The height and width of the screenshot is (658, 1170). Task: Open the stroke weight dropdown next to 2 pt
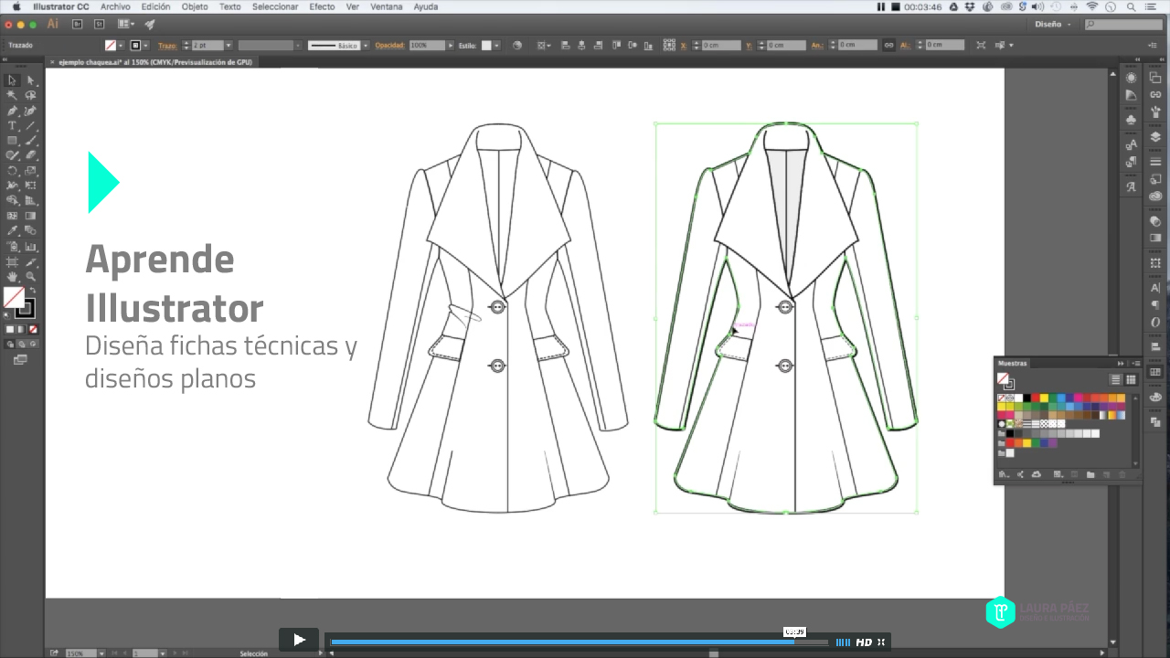229,45
